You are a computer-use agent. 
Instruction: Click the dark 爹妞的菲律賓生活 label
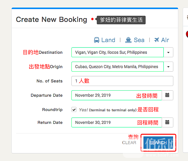[x=121, y=20]
